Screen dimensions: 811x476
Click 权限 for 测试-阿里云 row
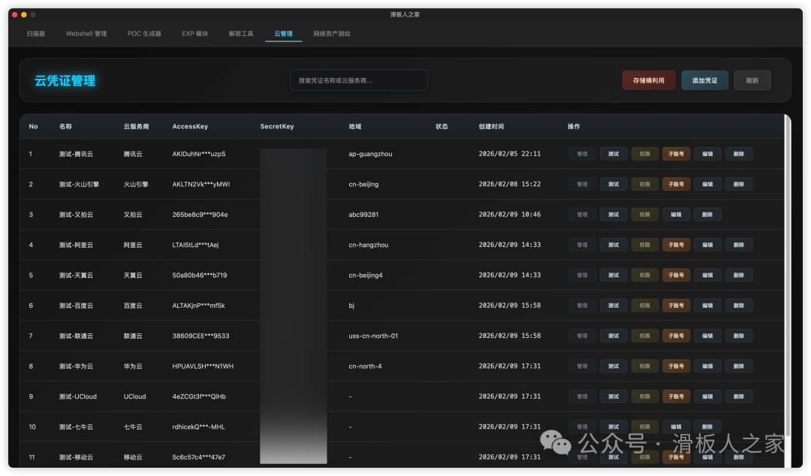(644, 245)
